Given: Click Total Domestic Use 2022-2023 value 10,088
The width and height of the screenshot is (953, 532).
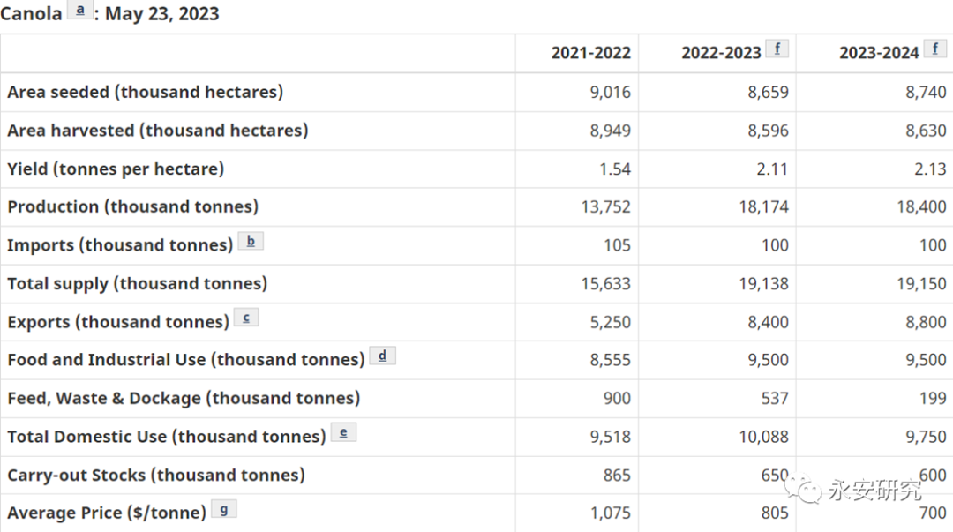Looking at the screenshot, I should coord(764,437).
